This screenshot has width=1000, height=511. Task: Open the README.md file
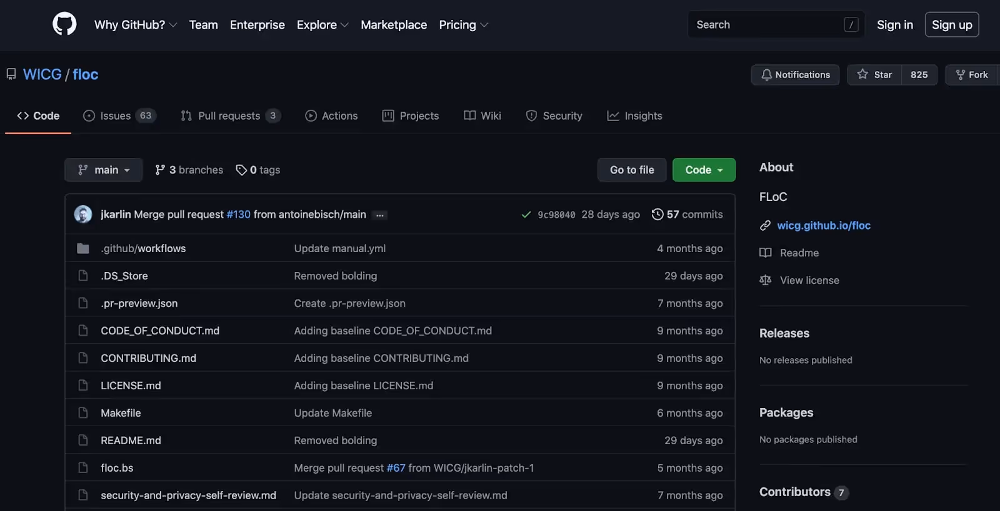point(131,440)
